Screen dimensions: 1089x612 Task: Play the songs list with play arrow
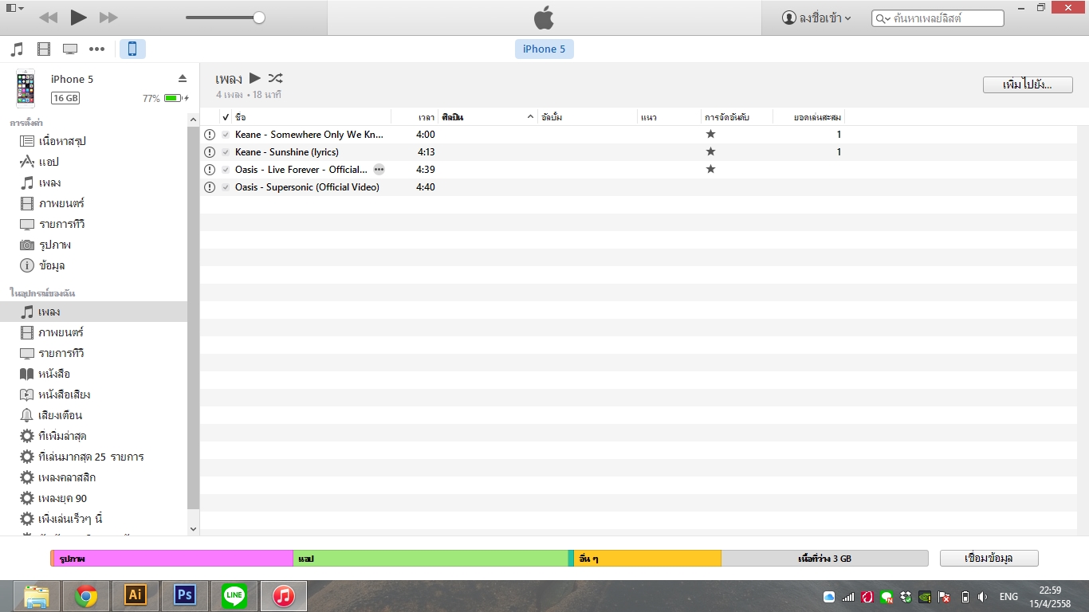255,78
